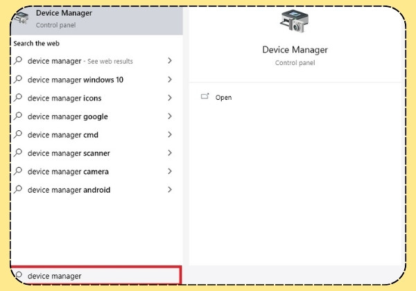
Task: Click search icon beside 'See web results'
Action: click(18, 60)
